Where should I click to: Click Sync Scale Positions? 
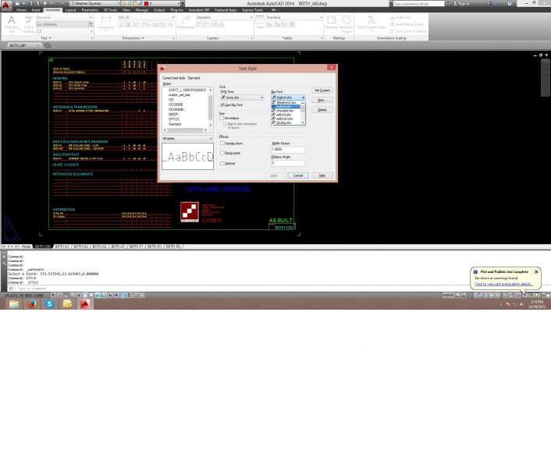[x=408, y=31]
